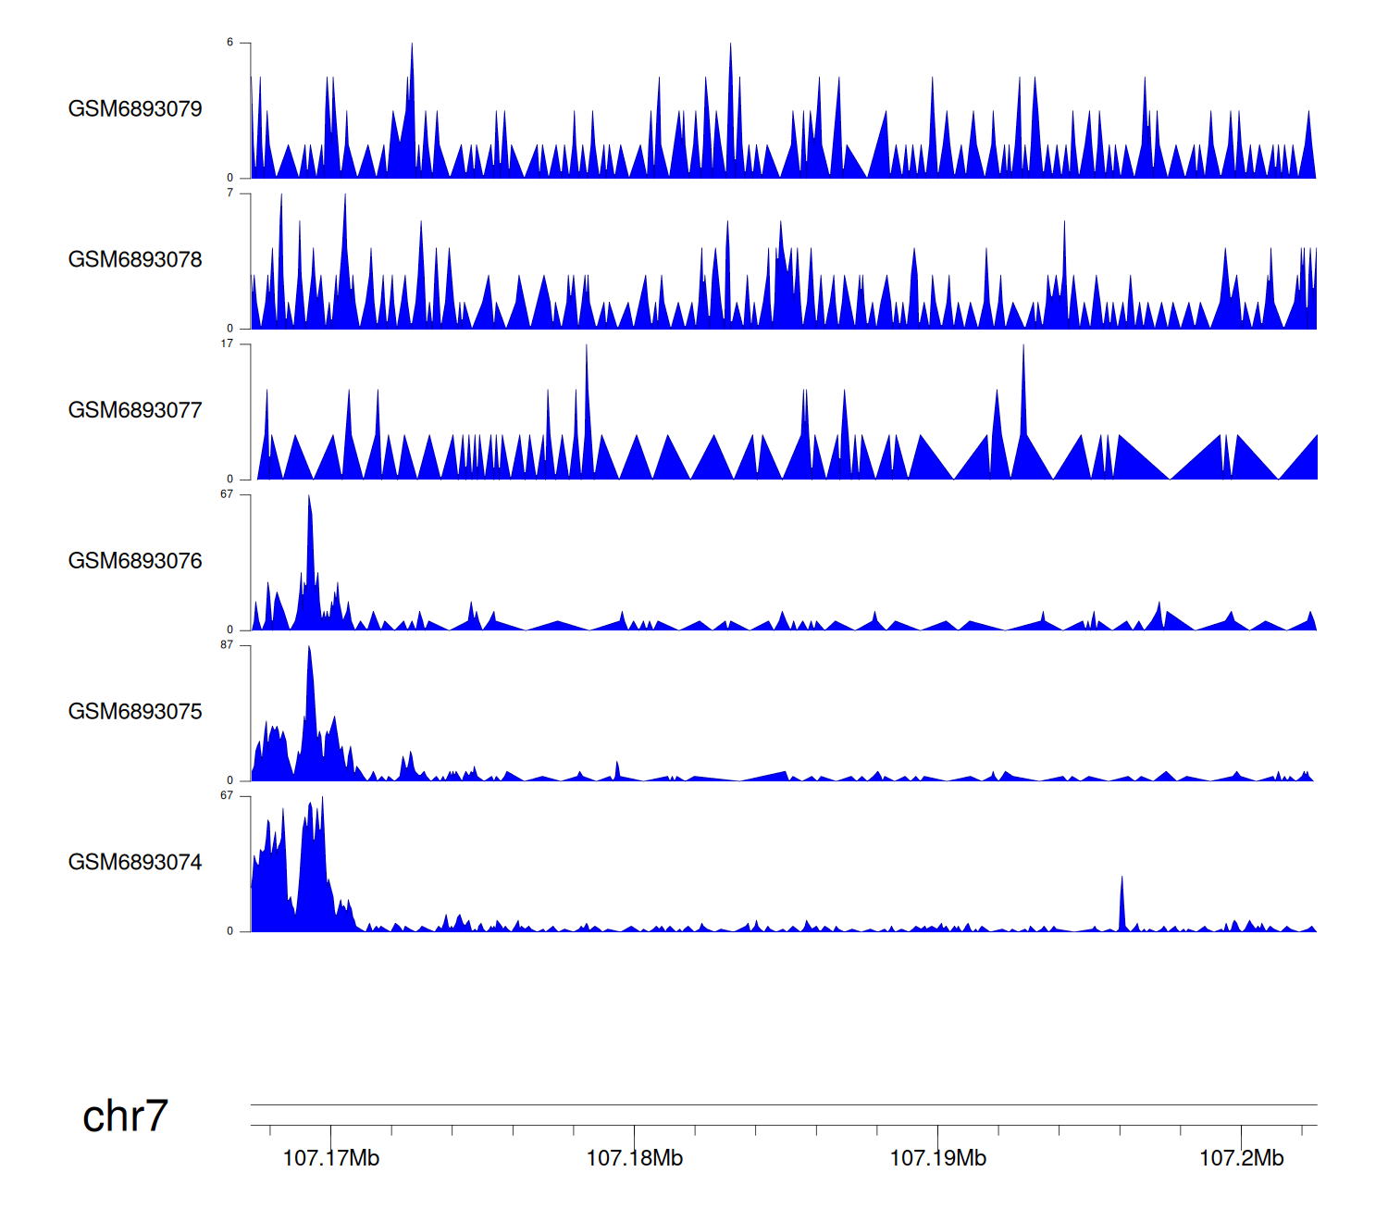Select the GSM6893078 track name
The width and height of the screenshot is (1388, 1222).
pyautogui.click(x=135, y=260)
